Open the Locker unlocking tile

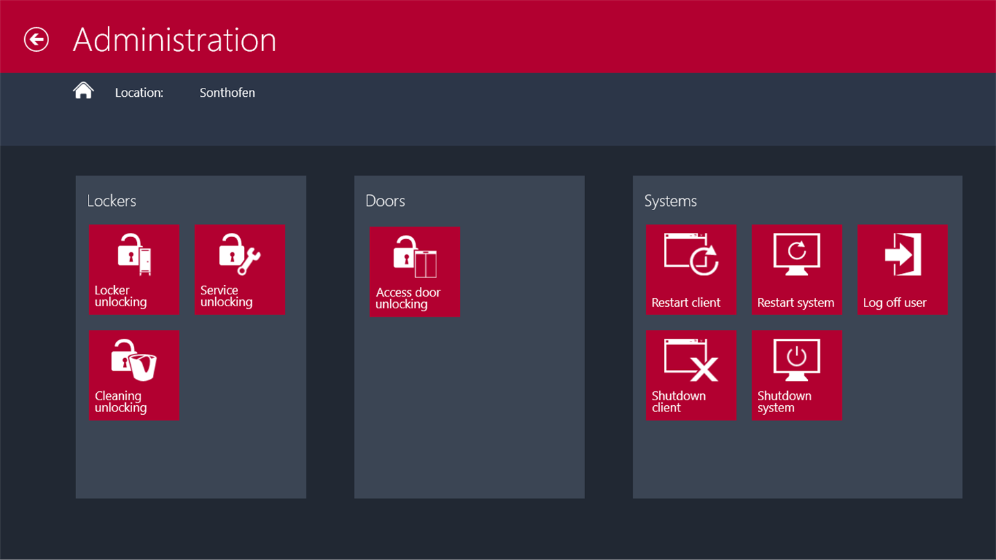tap(134, 270)
